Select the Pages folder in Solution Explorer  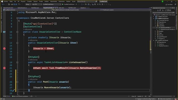(160, 33)
